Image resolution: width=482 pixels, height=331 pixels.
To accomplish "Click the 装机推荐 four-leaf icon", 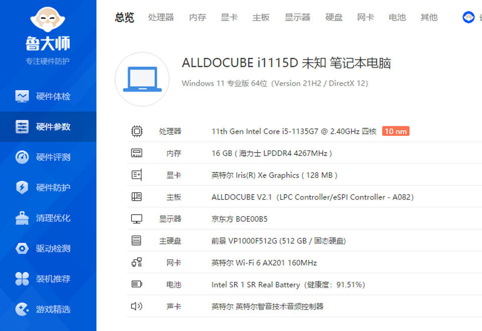I will [22, 279].
